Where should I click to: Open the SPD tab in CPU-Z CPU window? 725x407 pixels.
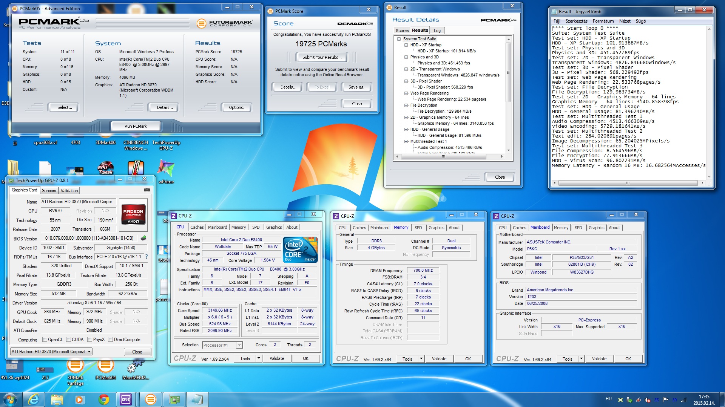[x=256, y=227]
